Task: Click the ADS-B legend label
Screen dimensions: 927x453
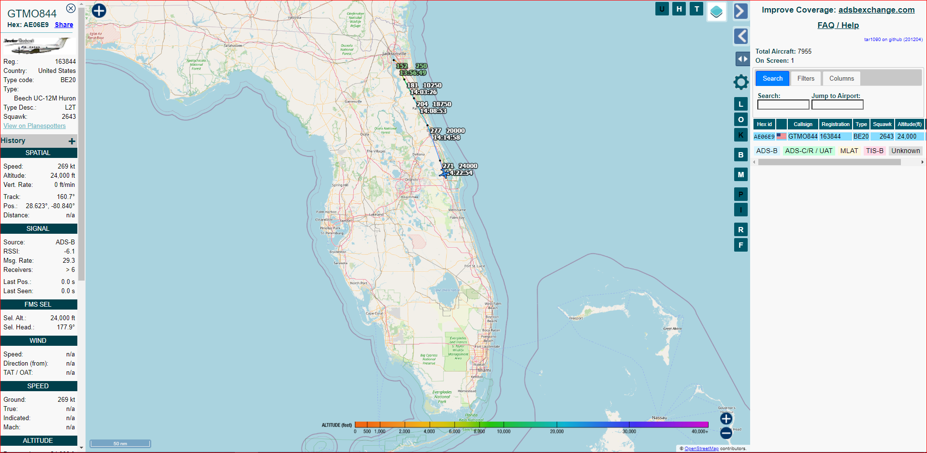Action: (767, 151)
